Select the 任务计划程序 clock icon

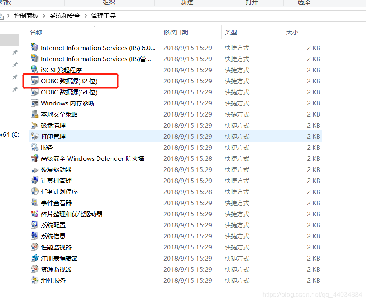pyautogui.click(x=34, y=192)
